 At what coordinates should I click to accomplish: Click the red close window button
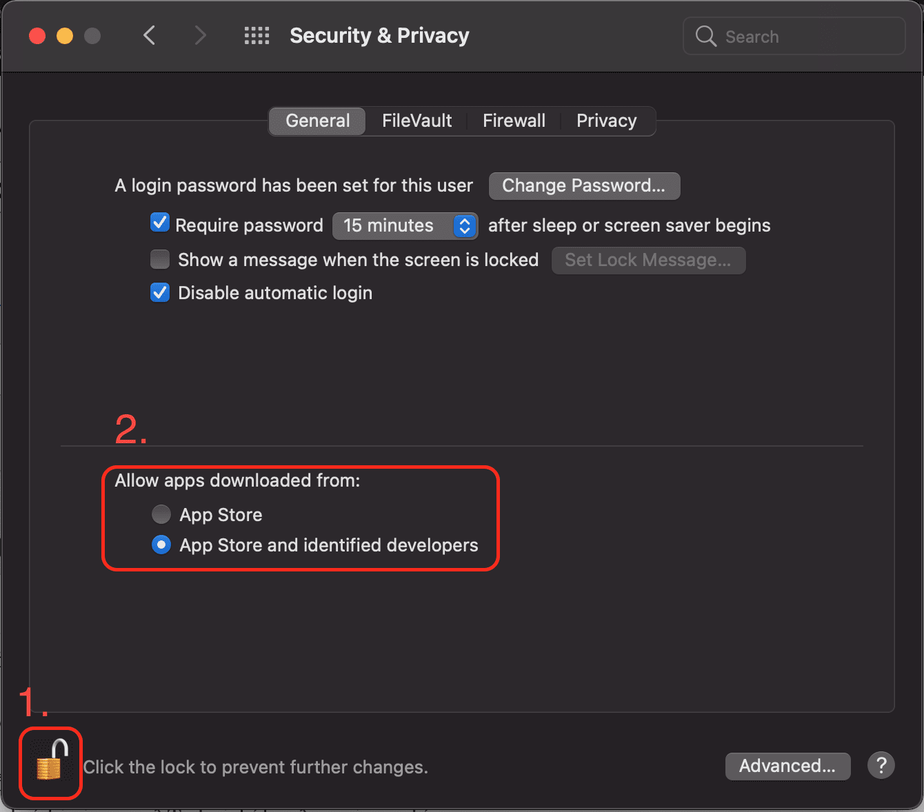(37, 36)
